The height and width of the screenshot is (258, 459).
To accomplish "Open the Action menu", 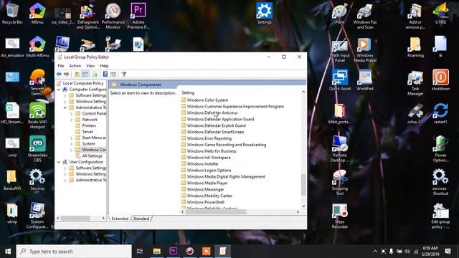I will tap(75, 66).
